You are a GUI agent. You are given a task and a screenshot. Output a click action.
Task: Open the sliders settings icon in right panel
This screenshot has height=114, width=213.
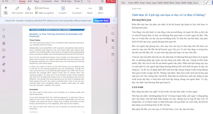tap(113, 47)
